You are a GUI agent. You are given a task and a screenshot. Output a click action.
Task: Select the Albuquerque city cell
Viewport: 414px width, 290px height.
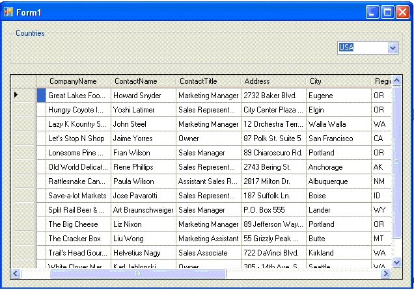pyautogui.click(x=338, y=181)
